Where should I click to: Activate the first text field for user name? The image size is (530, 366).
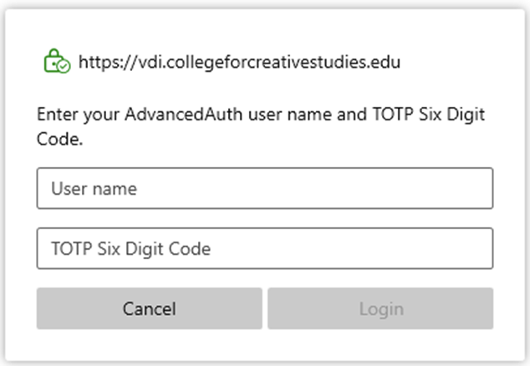coord(264,189)
